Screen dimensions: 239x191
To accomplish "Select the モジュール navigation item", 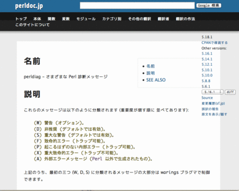I will 86,19.
